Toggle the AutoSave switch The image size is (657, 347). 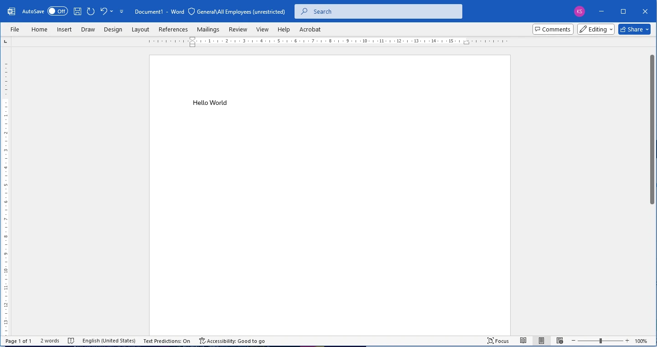tap(57, 11)
